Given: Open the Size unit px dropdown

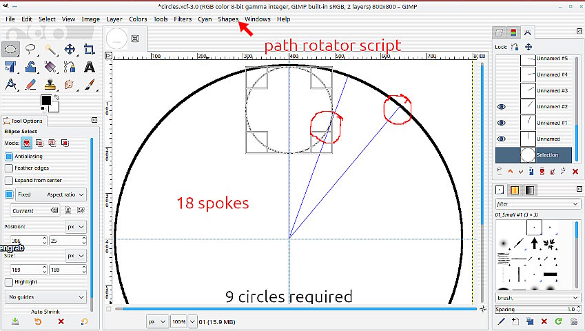Looking at the screenshot, I should coord(76,256).
